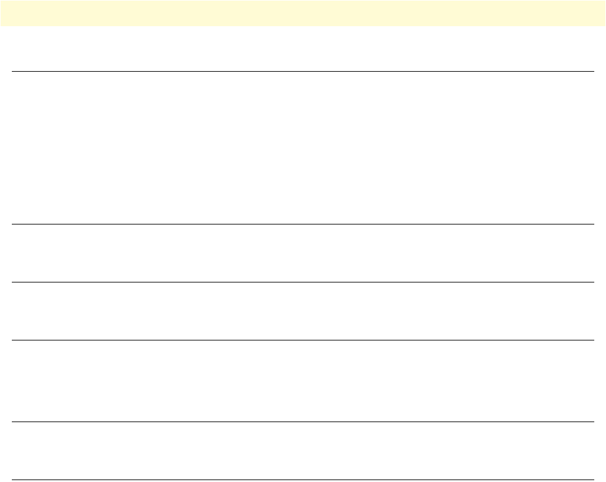Click the fourth horizontal divider line
The image size is (606, 482).
(303, 340)
